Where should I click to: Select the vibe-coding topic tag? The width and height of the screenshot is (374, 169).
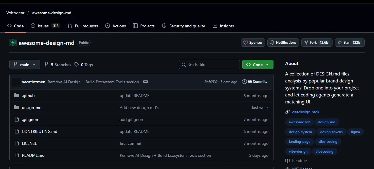328,142
